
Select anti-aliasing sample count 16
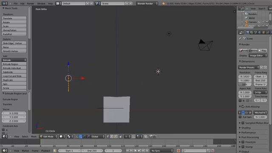250,113
